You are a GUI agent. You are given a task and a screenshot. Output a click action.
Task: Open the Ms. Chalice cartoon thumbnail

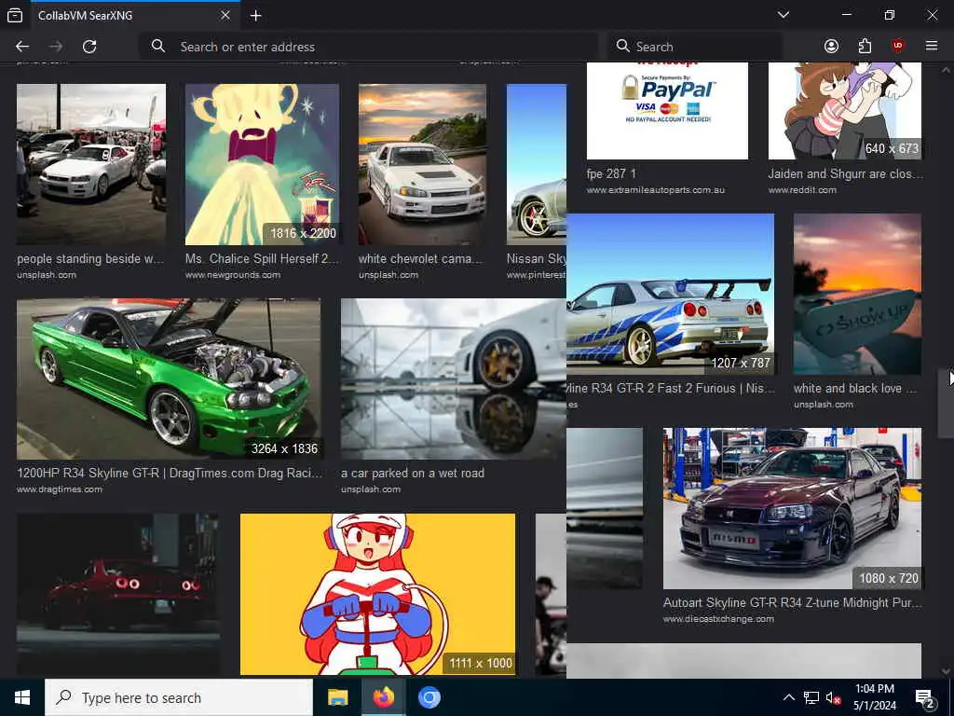(x=262, y=164)
